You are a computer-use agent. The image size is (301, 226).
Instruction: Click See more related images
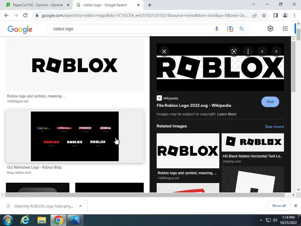point(274,127)
